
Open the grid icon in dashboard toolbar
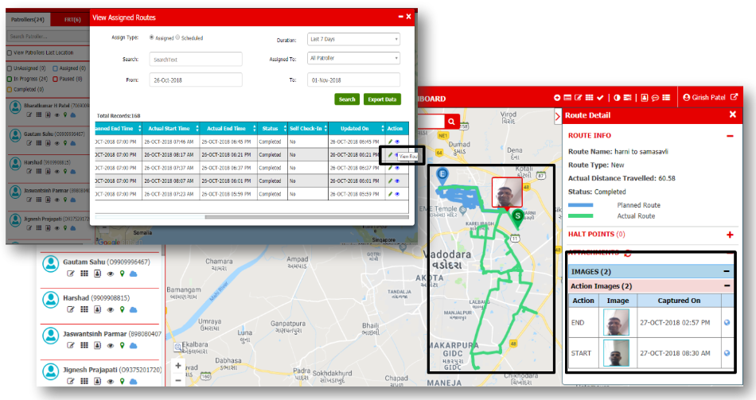[x=589, y=98]
